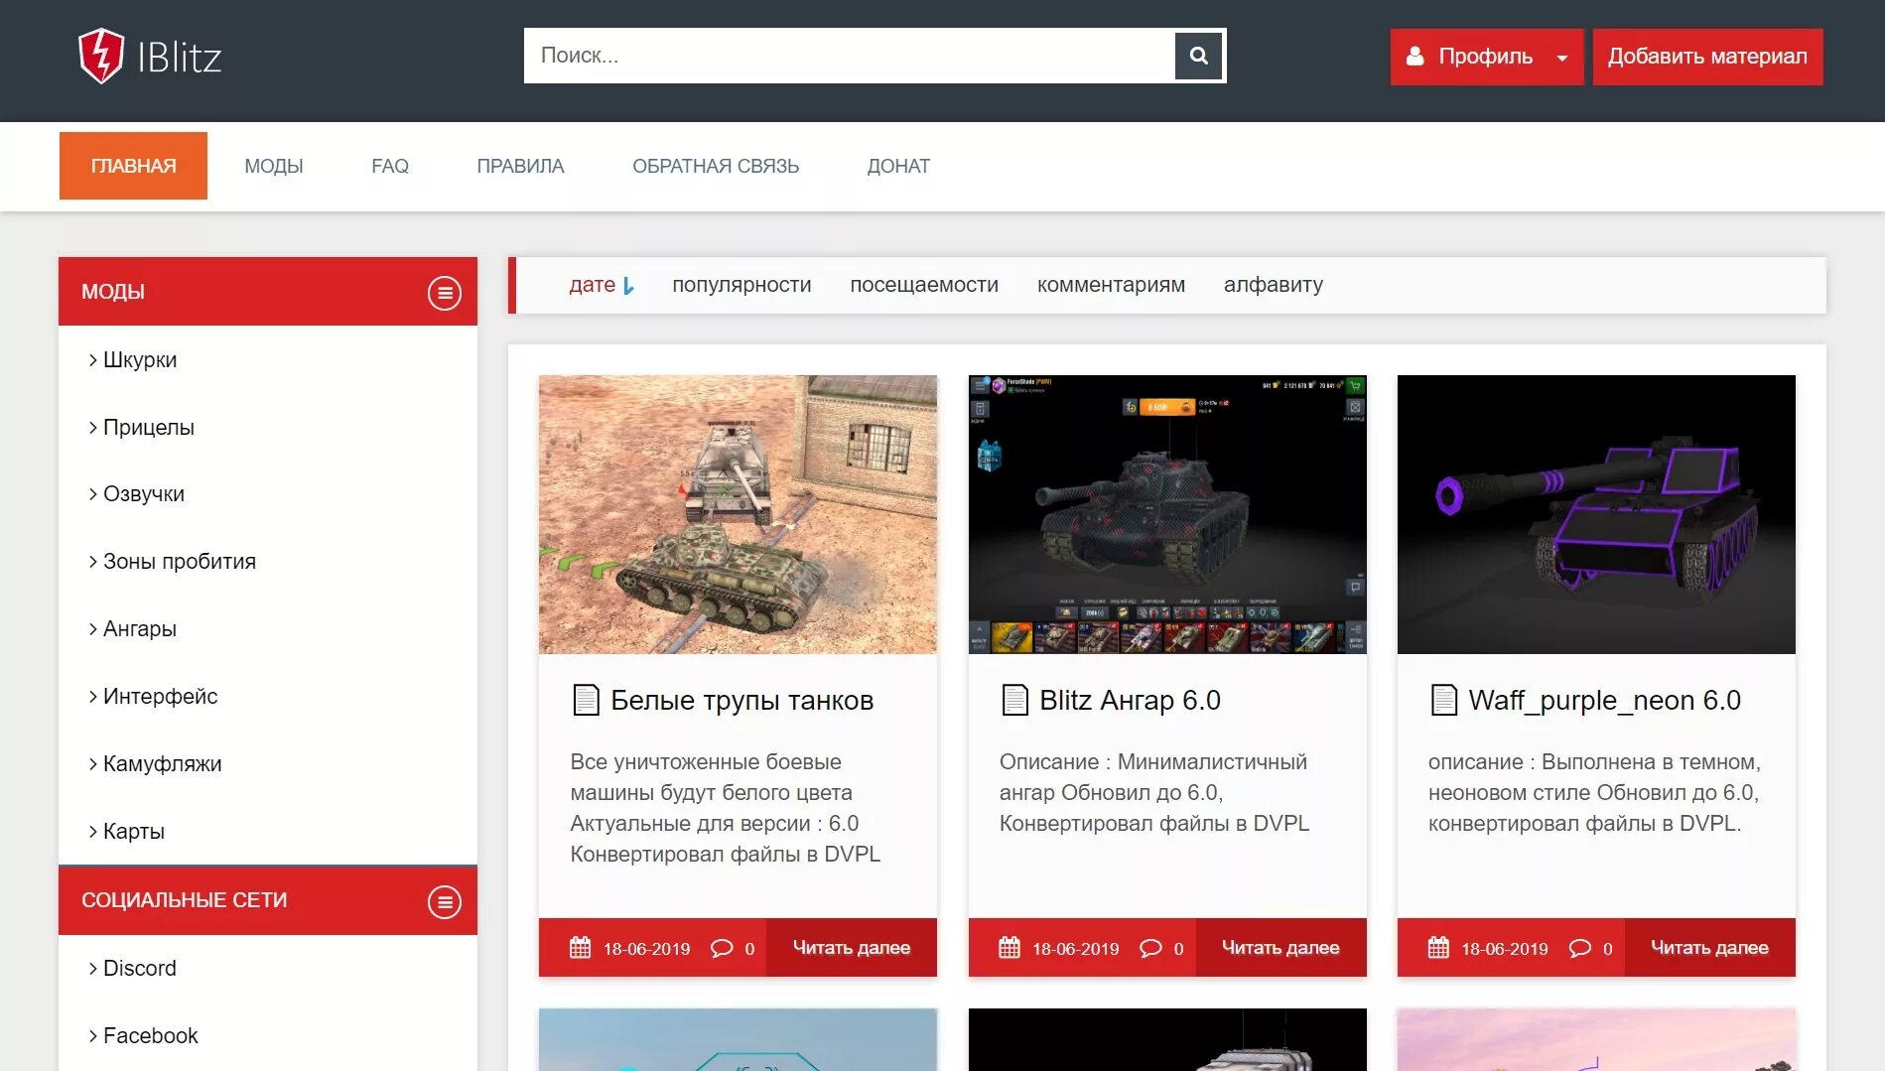Click calendar icon on Белые трупы танков card
1885x1071 pixels.
pos(581,948)
